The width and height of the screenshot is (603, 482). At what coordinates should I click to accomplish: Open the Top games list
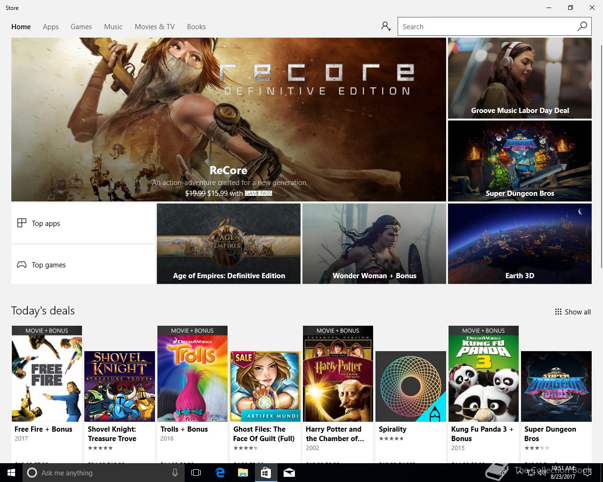click(x=83, y=265)
